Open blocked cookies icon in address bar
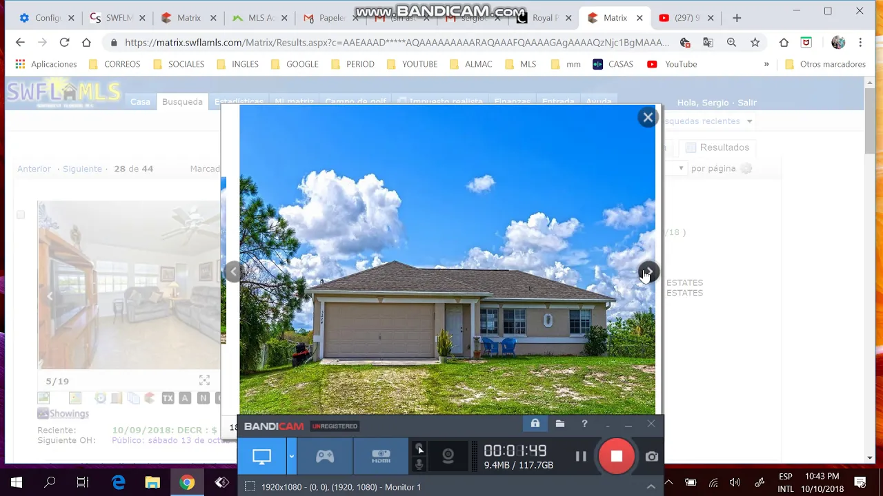Viewport: 883px width, 496px height. pyautogui.click(x=685, y=43)
